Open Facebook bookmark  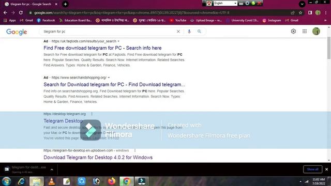point(46,21)
